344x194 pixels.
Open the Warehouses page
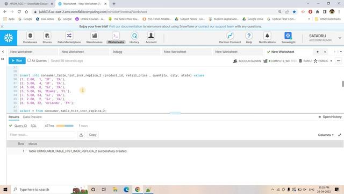click(x=94, y=38)
